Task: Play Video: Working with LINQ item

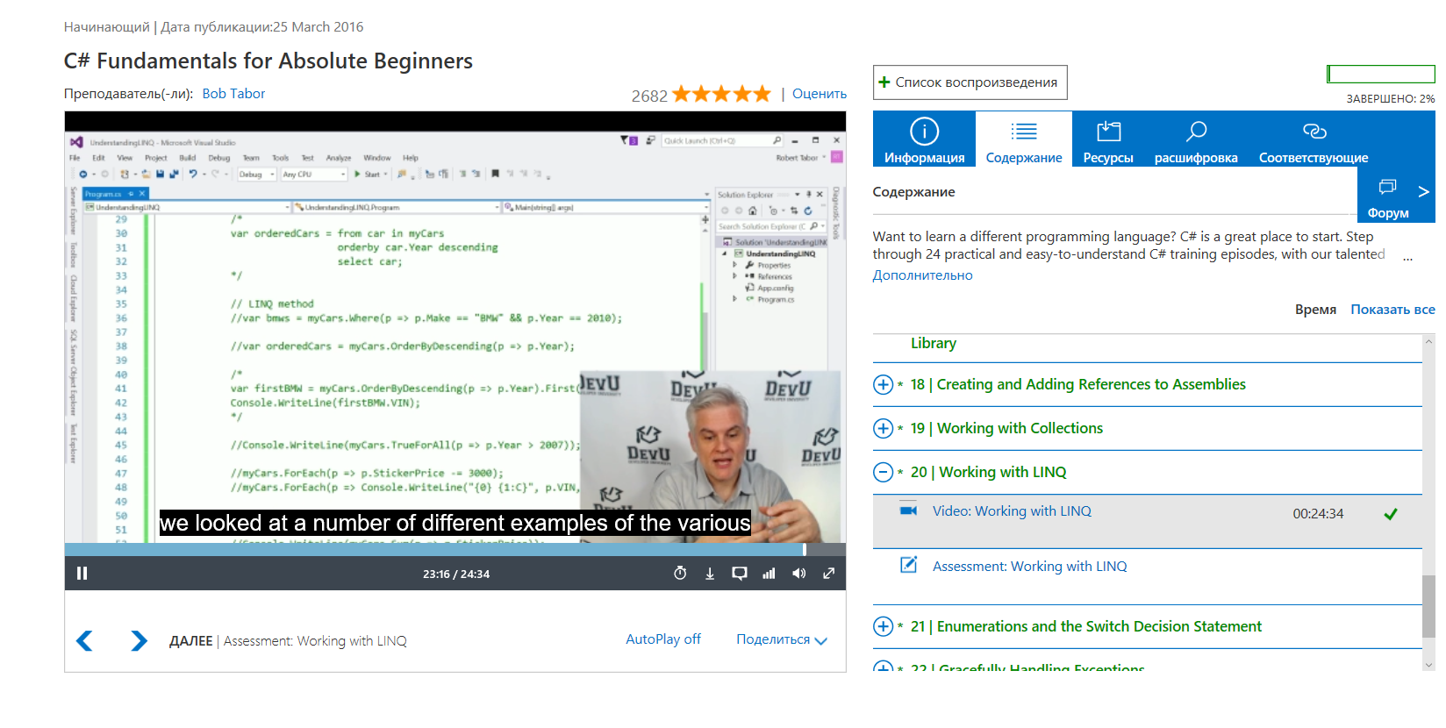Action: pos(1012,511)
